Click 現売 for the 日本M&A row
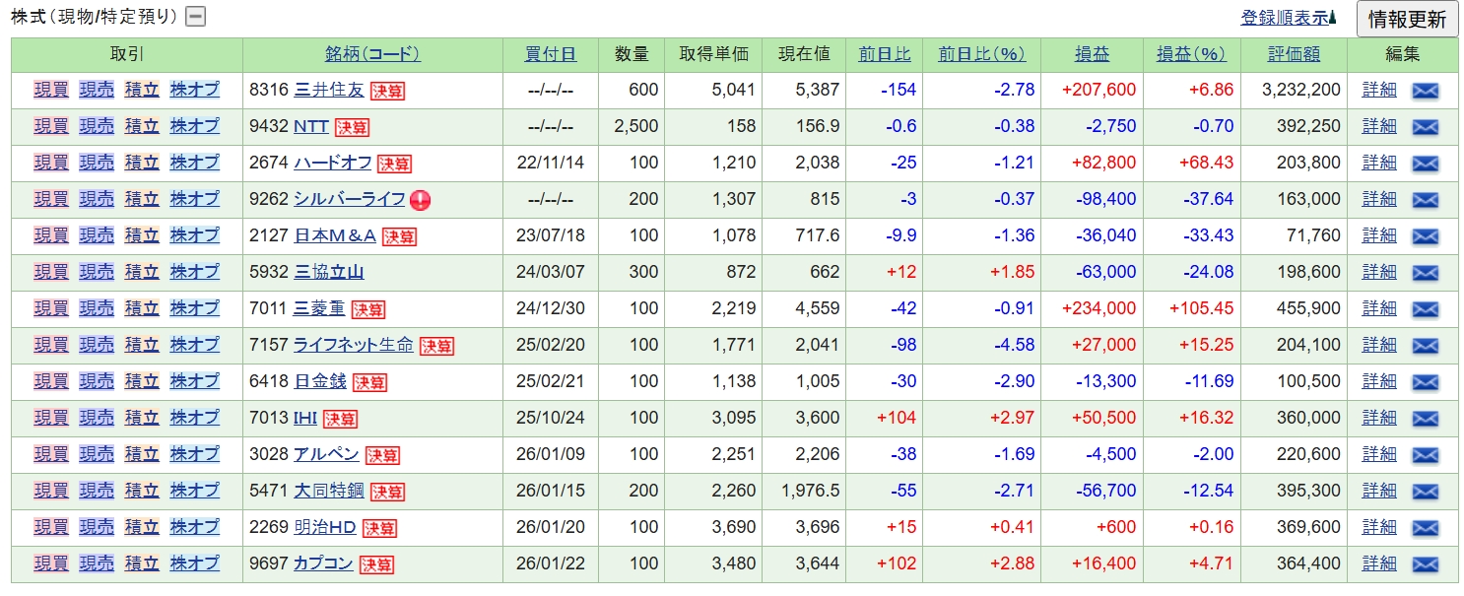The width and height of the screenshot is (1464, 596). 97,235
